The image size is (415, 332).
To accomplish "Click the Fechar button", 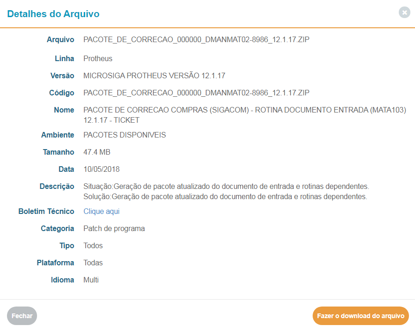I will 22,316.
